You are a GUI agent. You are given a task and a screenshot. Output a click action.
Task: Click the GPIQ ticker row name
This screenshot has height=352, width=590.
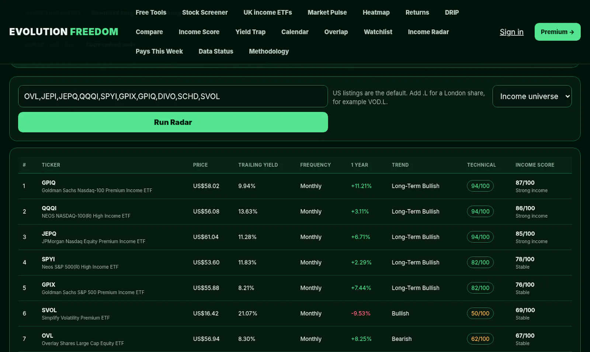[x=49, y=183]
